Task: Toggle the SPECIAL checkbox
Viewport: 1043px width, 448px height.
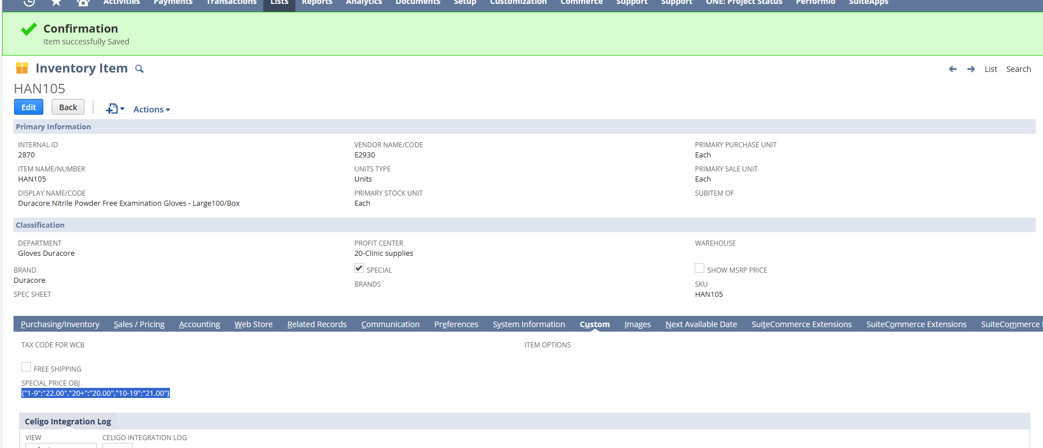Action: coord(359,269)
